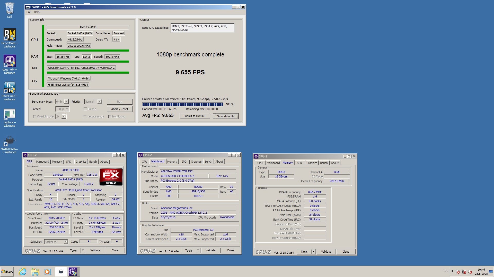Click the benchmark progress bar at 100%
Viewport: 494px width, 277px height.
(183, 104)
